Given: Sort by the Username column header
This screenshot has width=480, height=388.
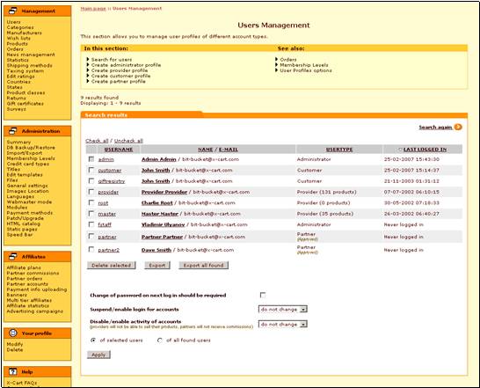Looking at the screenshot, I should [119, 150].
